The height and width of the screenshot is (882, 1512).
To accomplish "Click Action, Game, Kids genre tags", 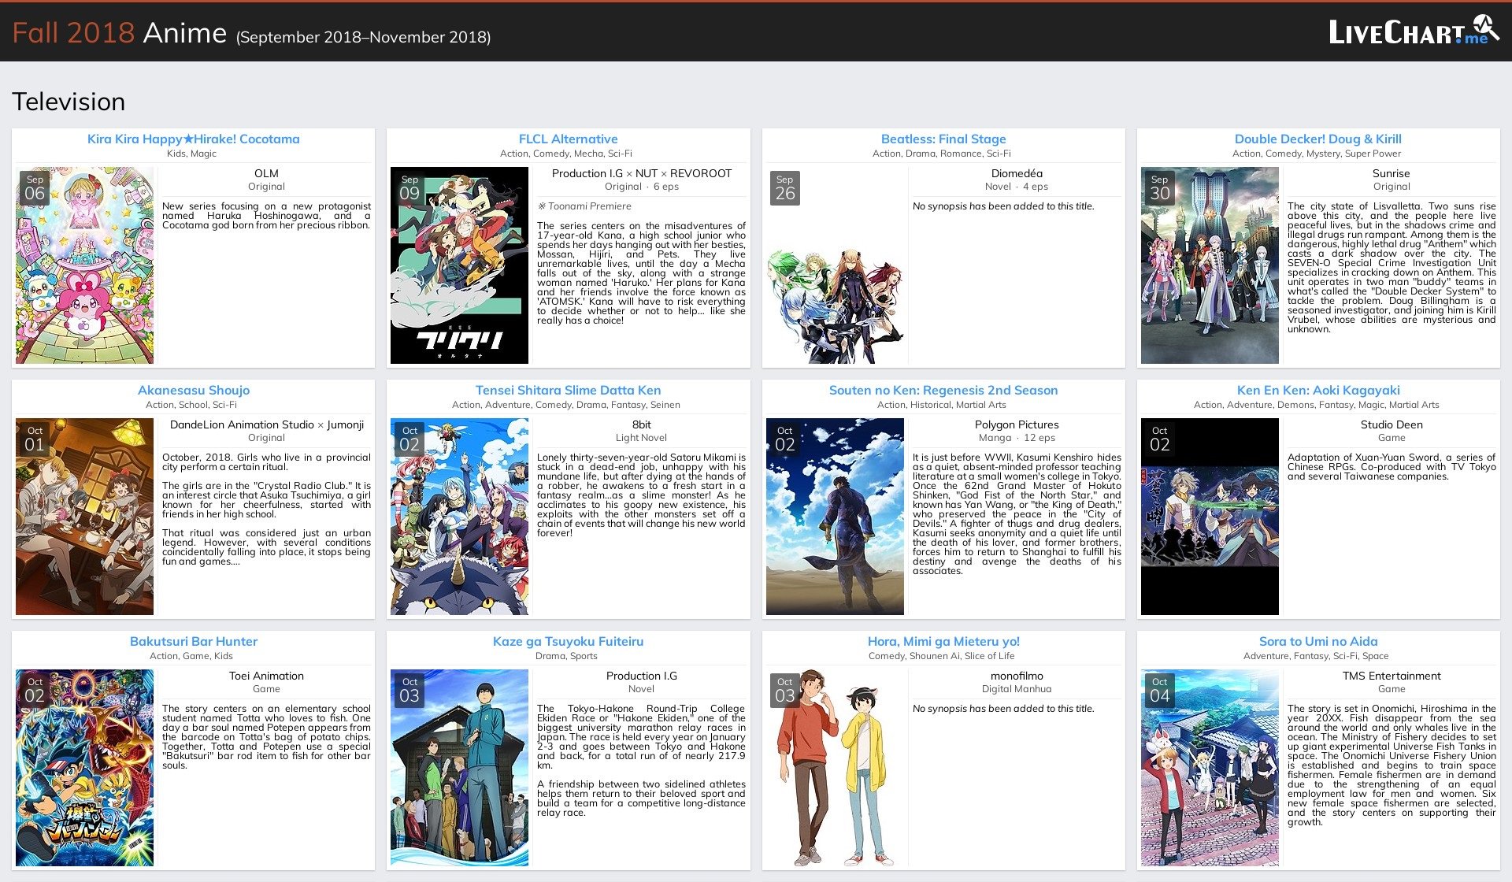I will tap(191, 656).
